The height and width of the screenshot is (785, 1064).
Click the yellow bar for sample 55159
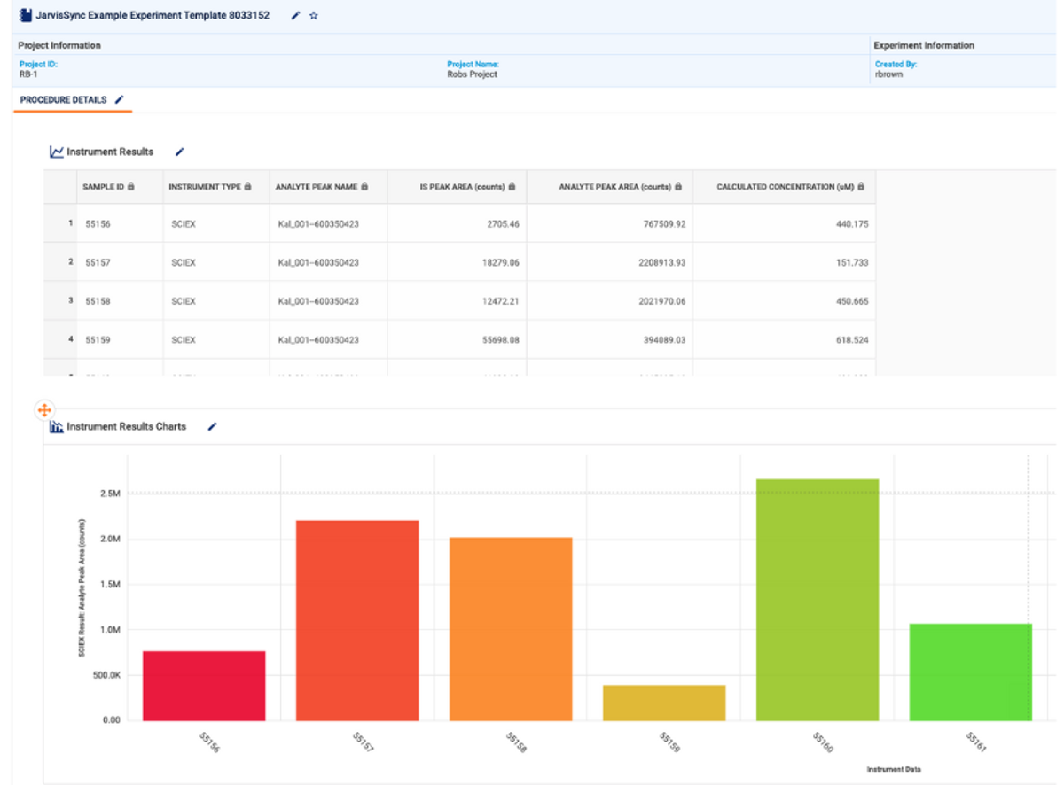663,703
